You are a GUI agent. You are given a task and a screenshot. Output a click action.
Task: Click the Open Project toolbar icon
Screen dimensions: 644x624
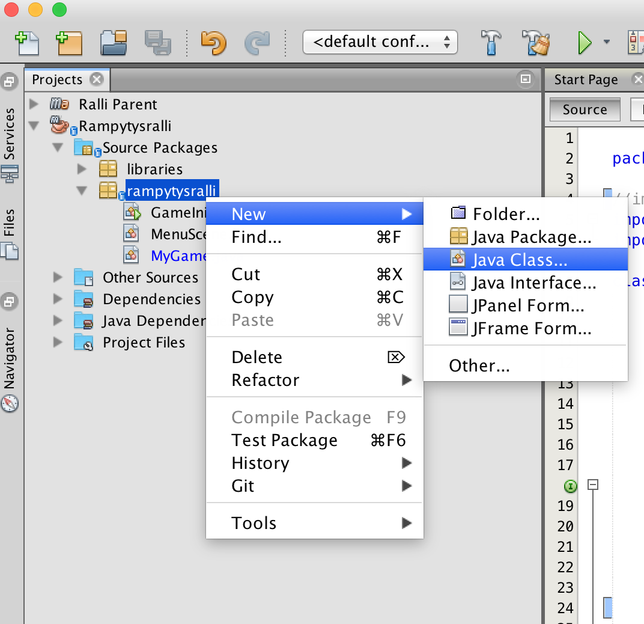[x=114, y=43]
